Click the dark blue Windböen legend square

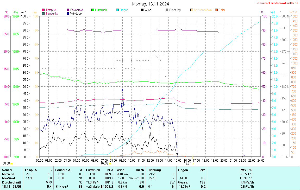(68, 14)
